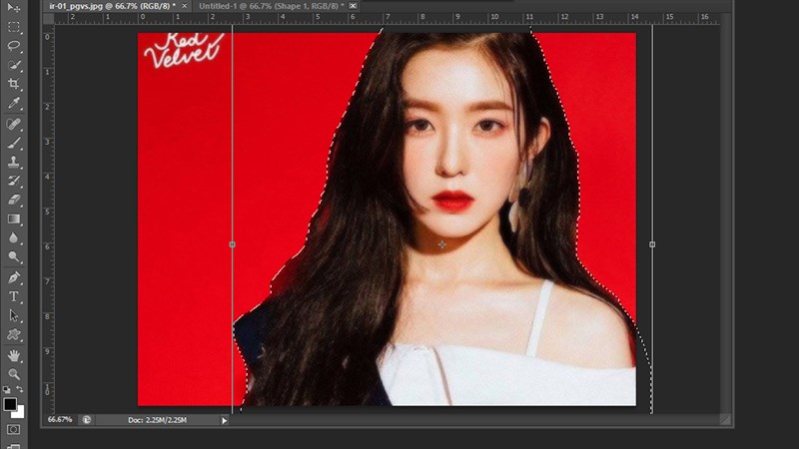Swap foreground and background colors

point(20,389)
